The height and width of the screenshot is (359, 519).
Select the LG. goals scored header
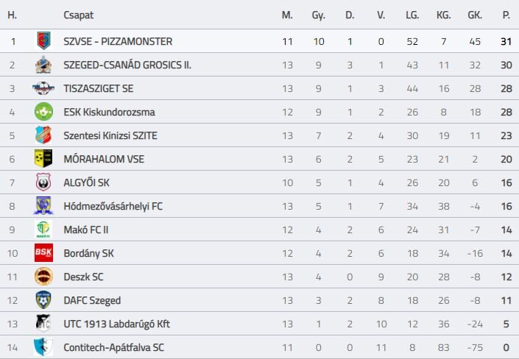point(412,15)
